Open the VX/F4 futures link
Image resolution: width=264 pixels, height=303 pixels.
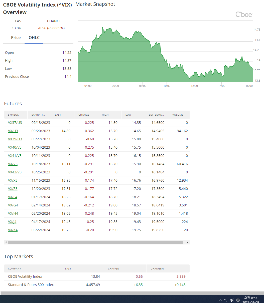tap(13, 197)
